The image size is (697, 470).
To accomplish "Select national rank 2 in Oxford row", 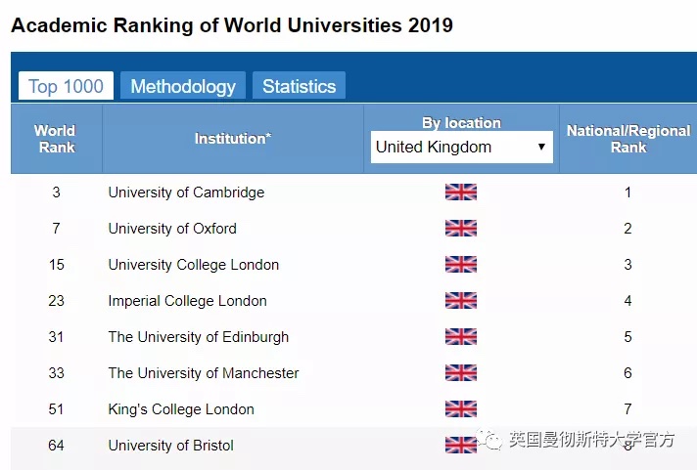I will tap(627, 228).
